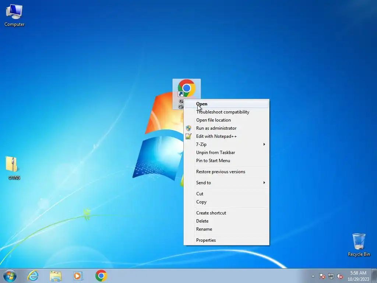Select Run as administrator
This screenshot has width=377, height=283.
(x=226, y=128)
